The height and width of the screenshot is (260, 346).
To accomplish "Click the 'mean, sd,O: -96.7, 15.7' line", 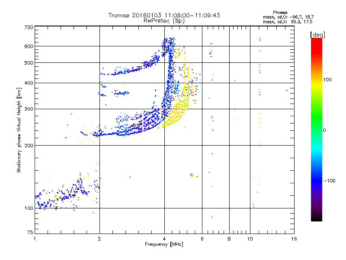I will coord(288,17).
